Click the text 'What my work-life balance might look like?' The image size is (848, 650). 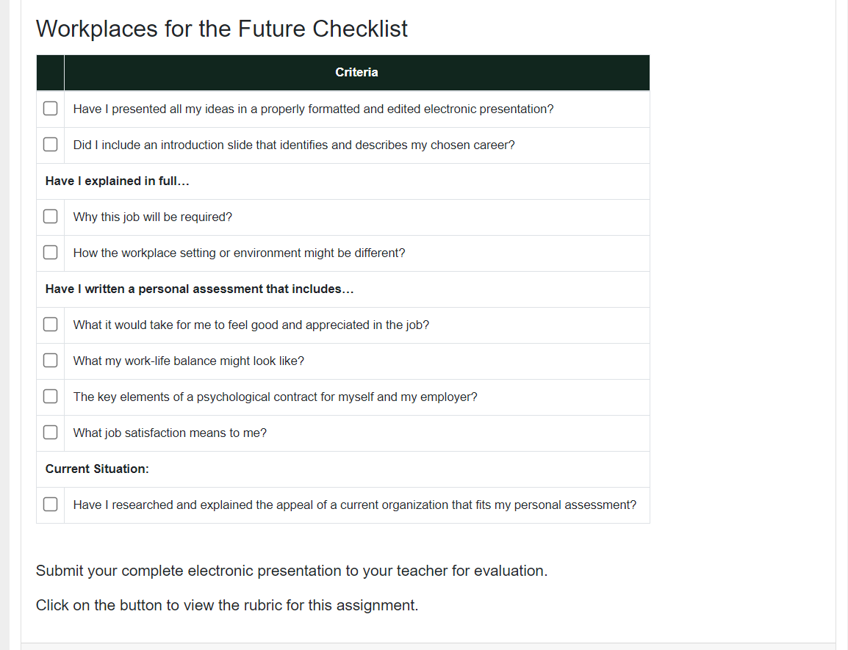[189, 361]
